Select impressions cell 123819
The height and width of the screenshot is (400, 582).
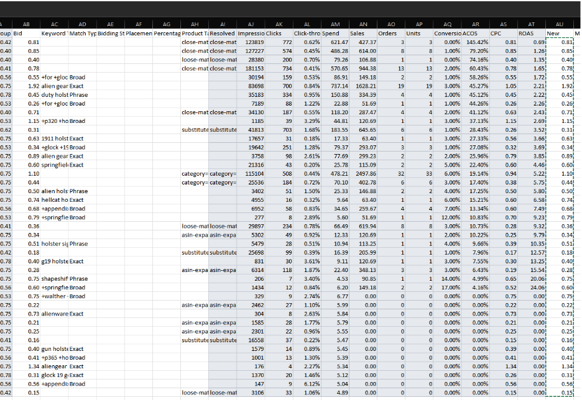tap(251, 42)
